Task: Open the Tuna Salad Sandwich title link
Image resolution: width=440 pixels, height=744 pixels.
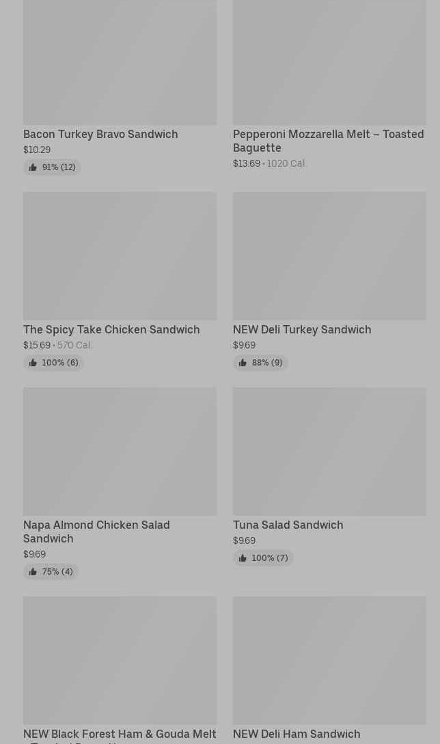Action: tap(288, 525)
